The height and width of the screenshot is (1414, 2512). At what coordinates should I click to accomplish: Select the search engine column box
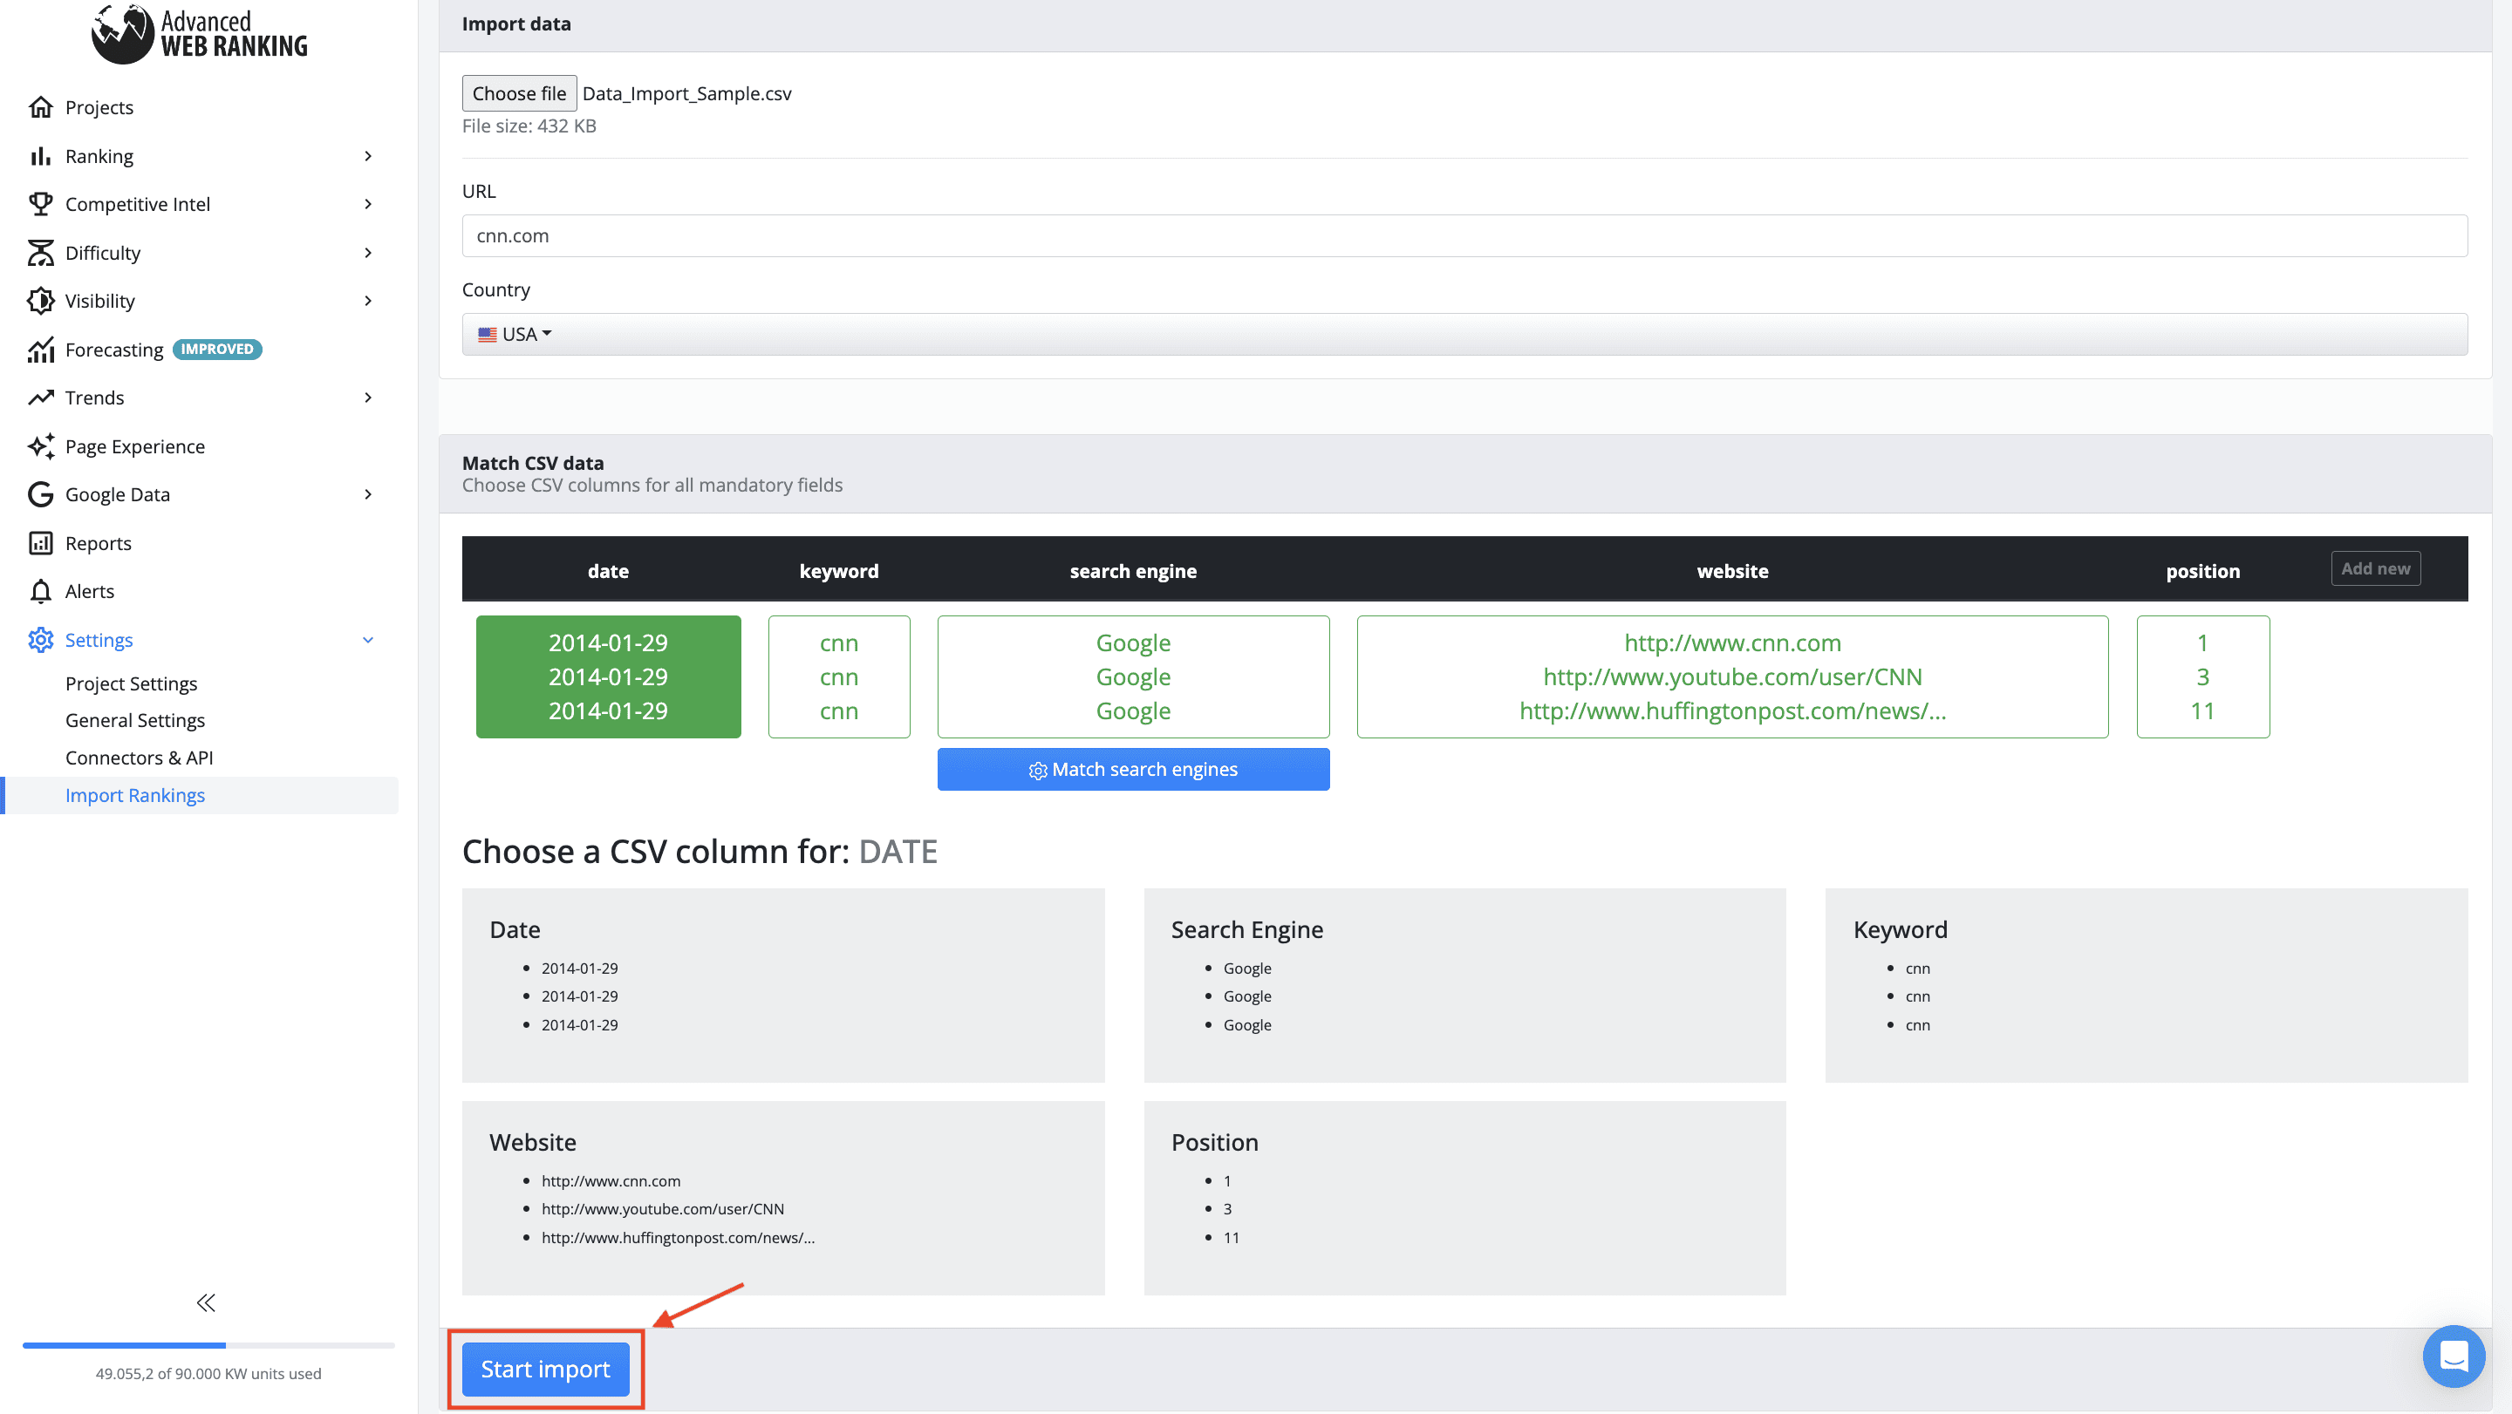click(1132, 676)
